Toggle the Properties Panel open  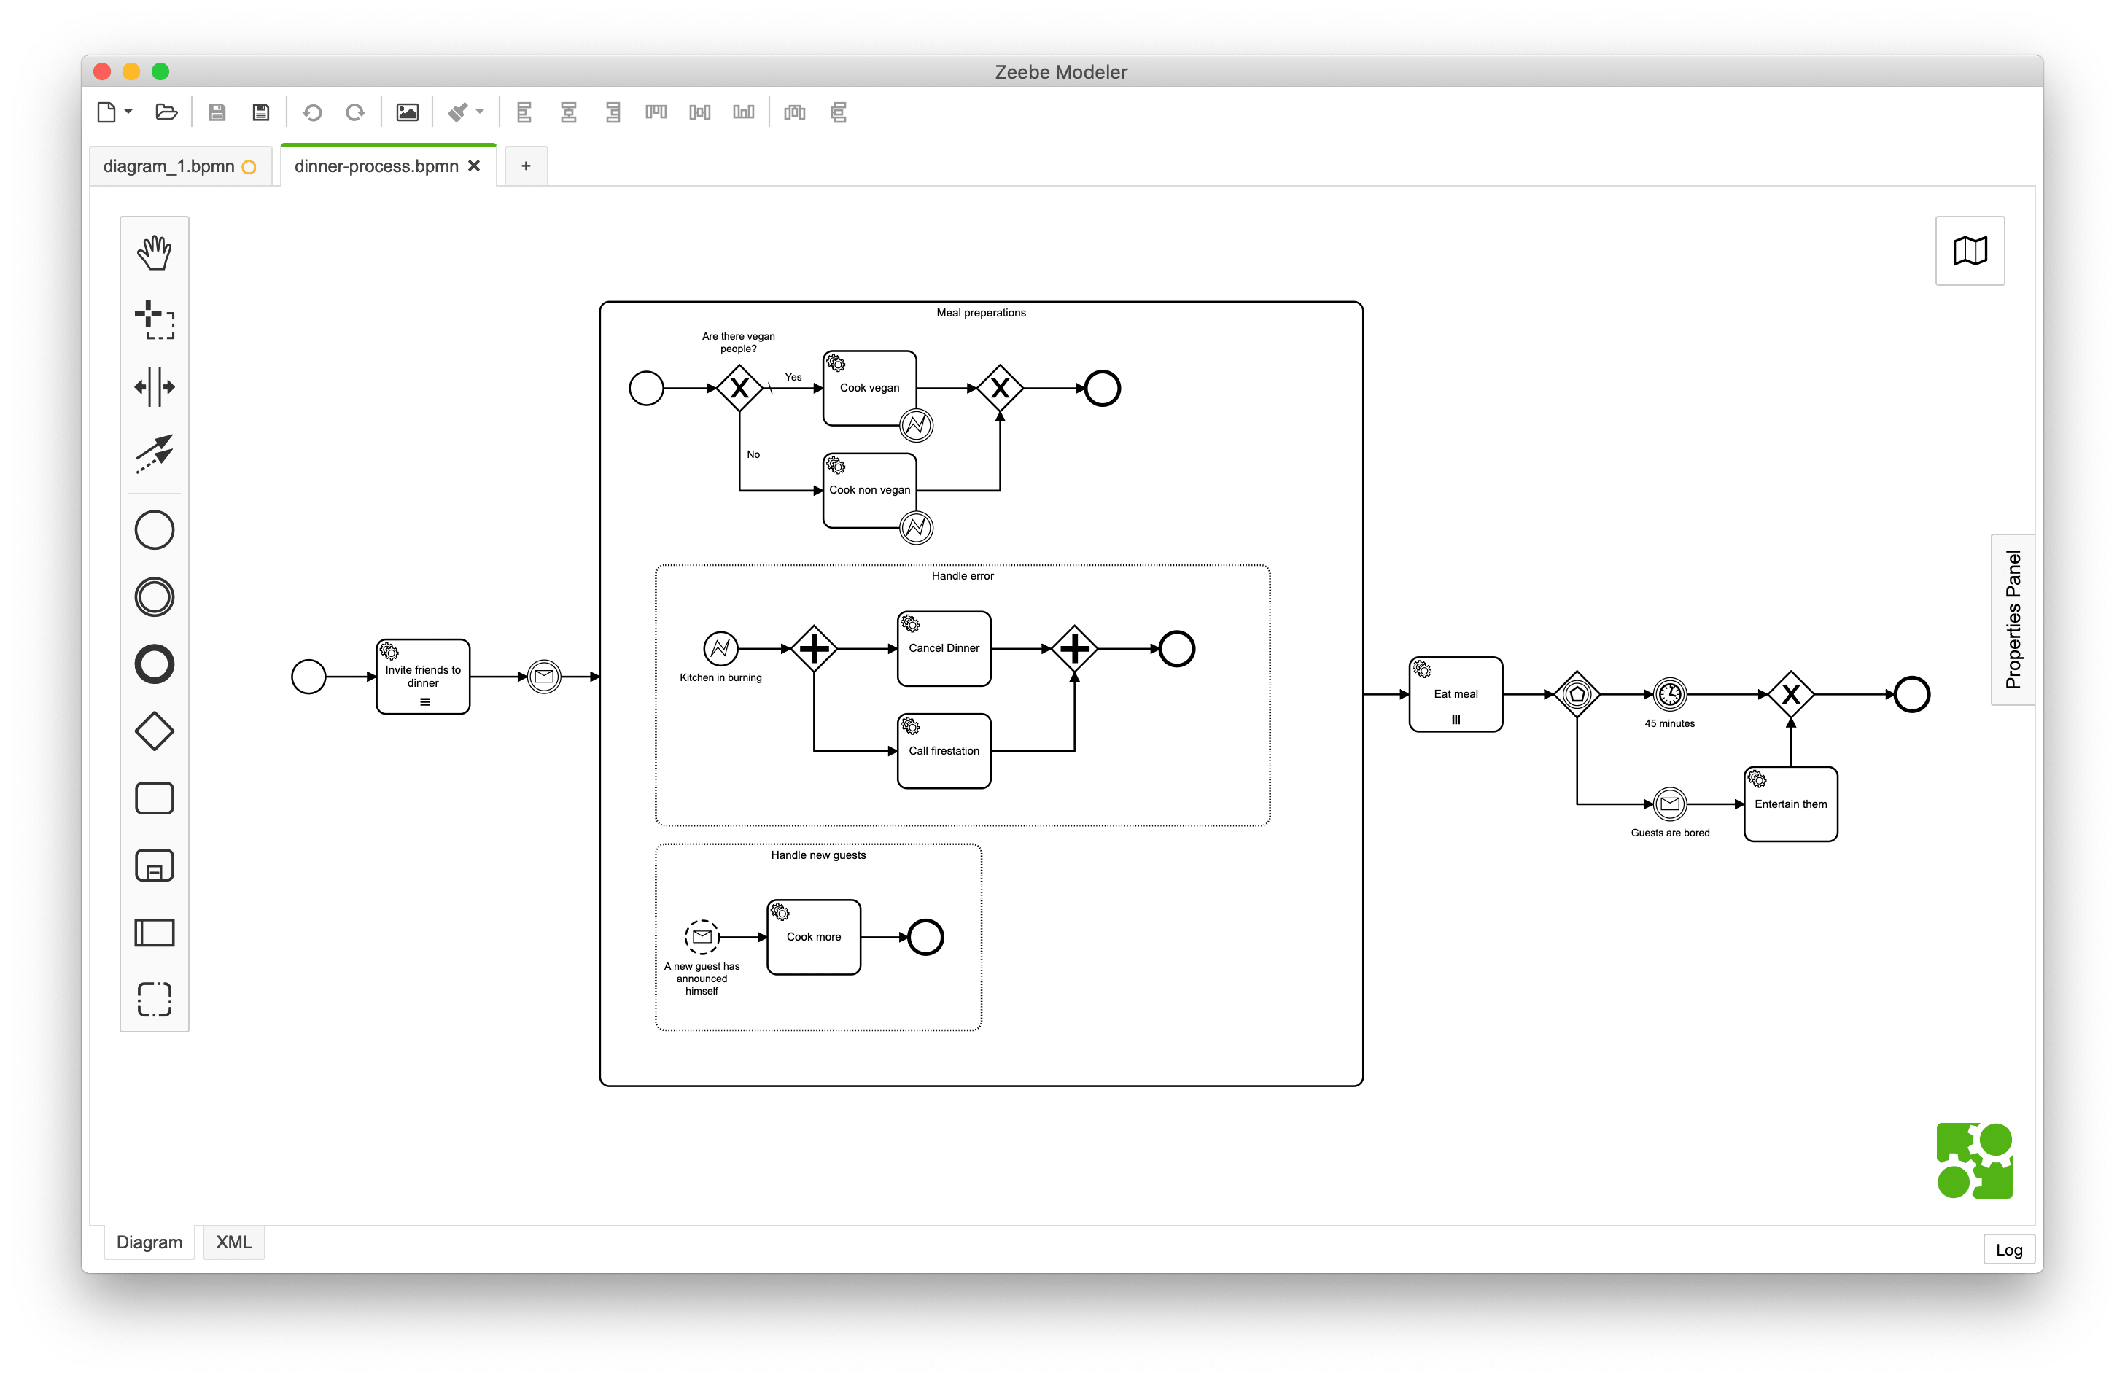pyautogui.click(x=2013, y=620)
